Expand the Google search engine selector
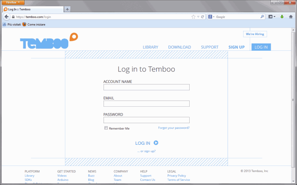 click(211, 17)
